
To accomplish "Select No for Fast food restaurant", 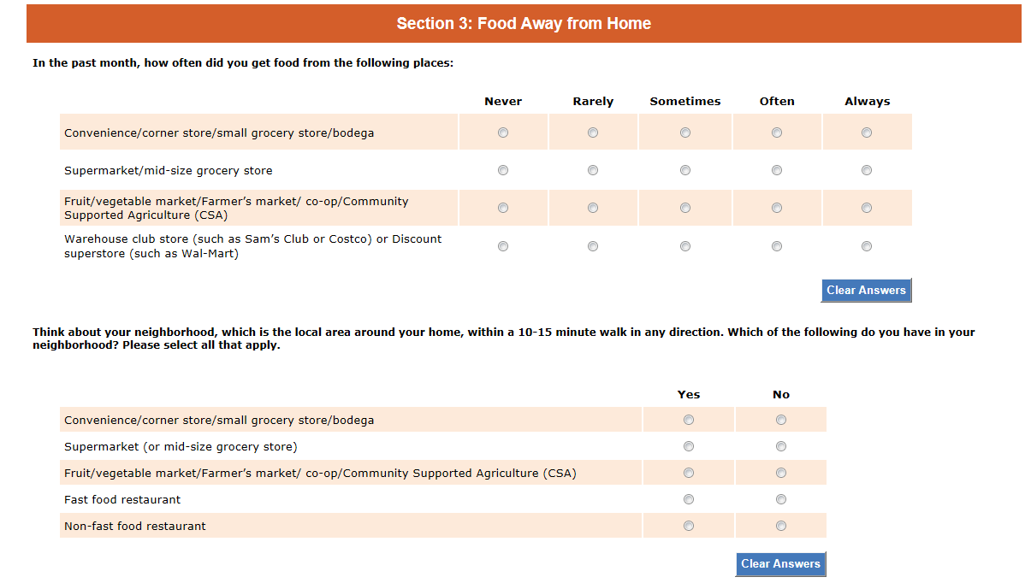I will tap(781, 499).
